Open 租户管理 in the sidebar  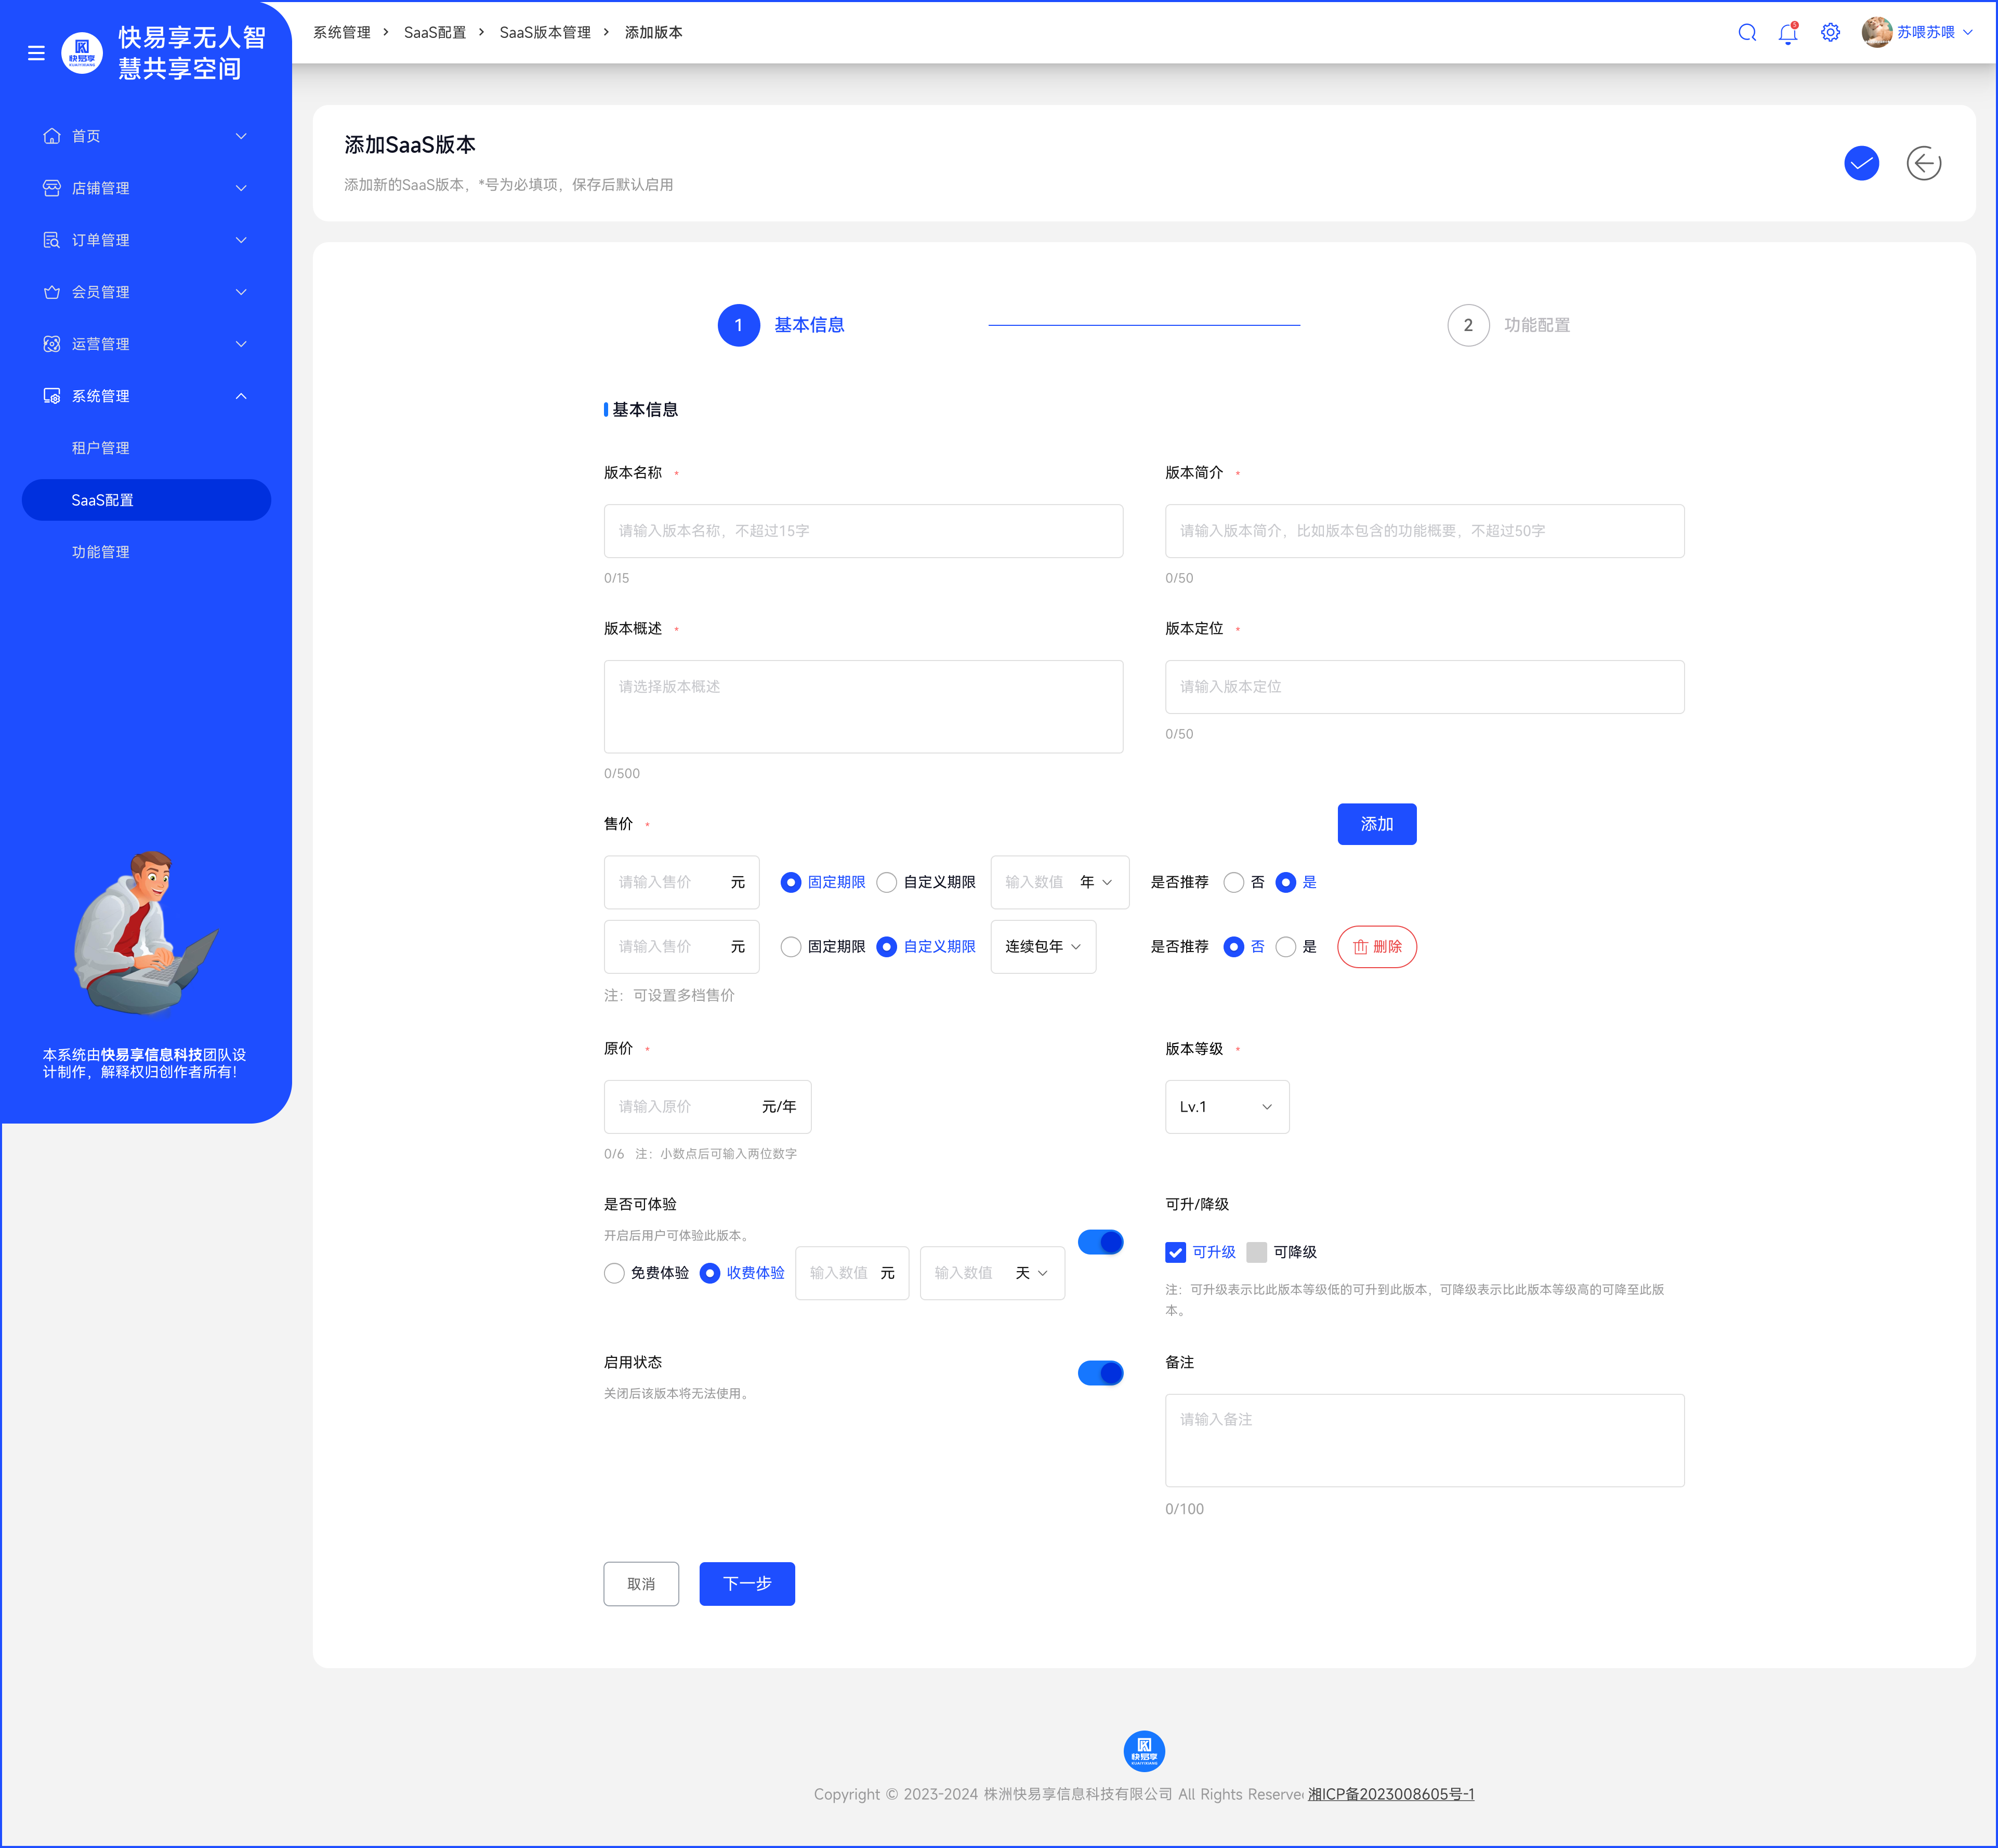click(x=101, y=448)
